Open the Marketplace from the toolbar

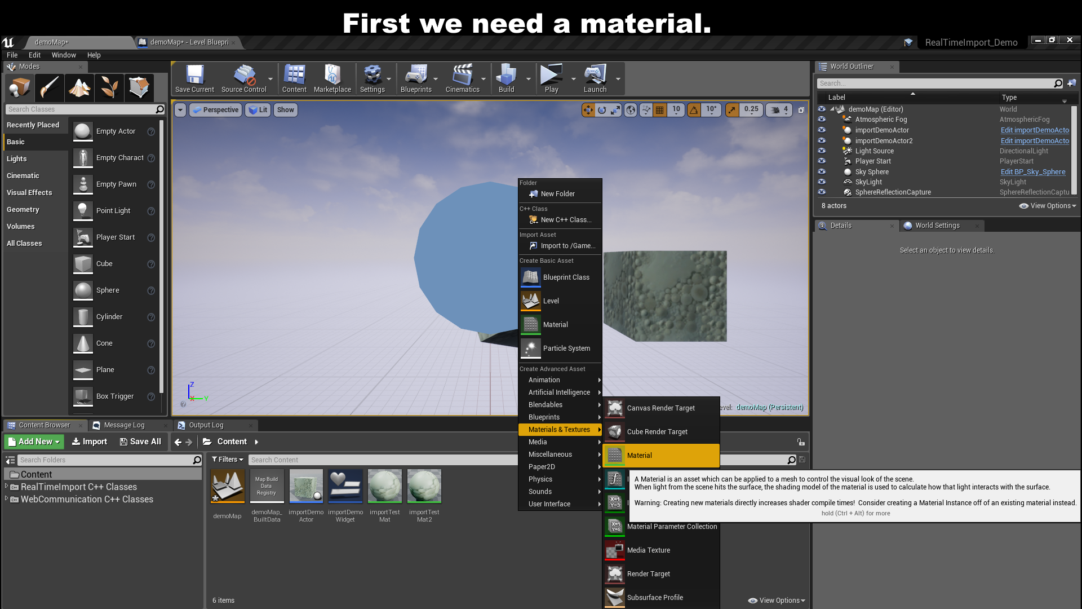(x=332, y=78)
